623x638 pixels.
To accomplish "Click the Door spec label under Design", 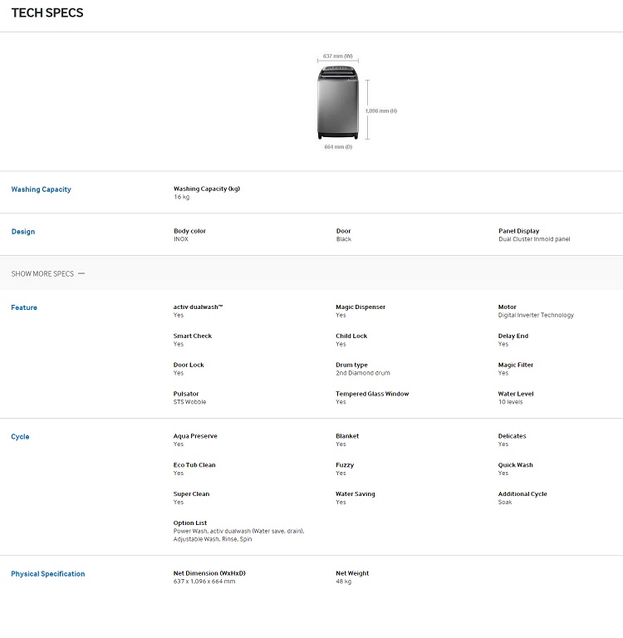I will tap(343, 231).
